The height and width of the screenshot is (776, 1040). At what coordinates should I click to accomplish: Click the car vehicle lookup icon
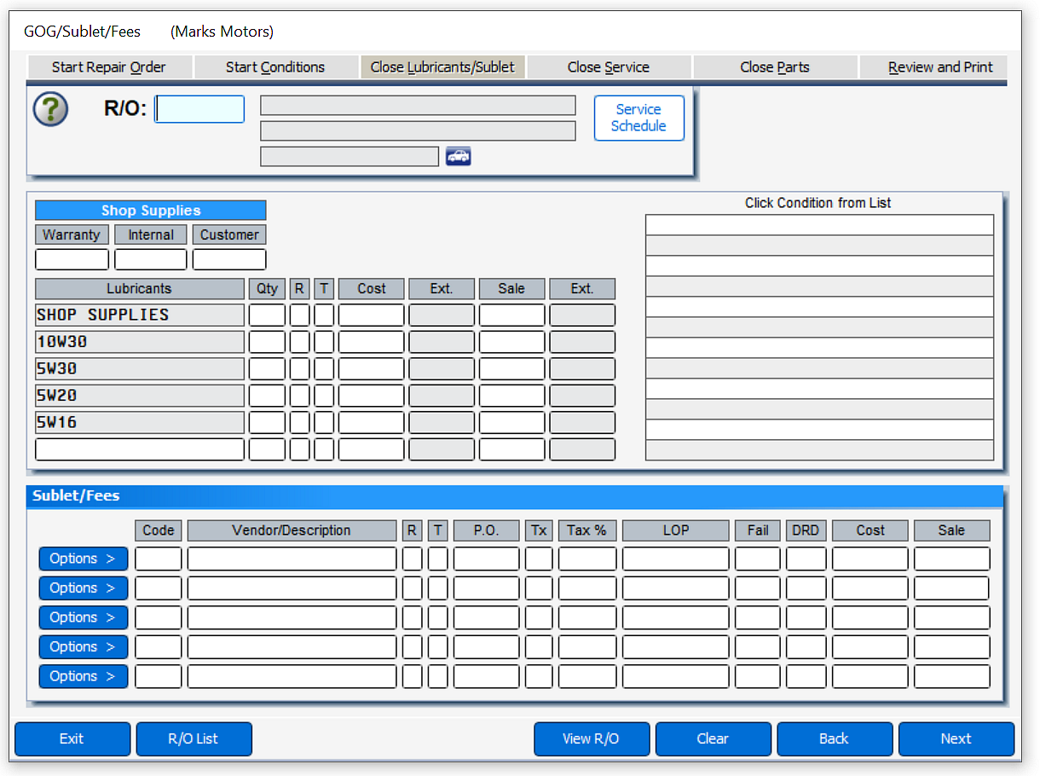(x=458, y=156)
